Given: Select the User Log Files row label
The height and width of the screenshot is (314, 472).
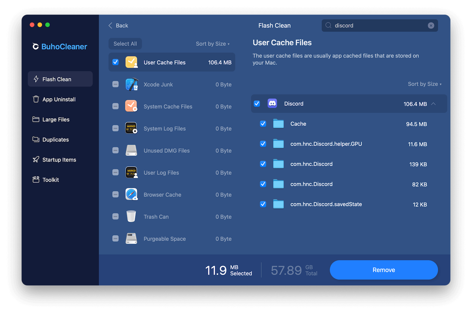Looking at the screenshot, I should pos(161,173).
